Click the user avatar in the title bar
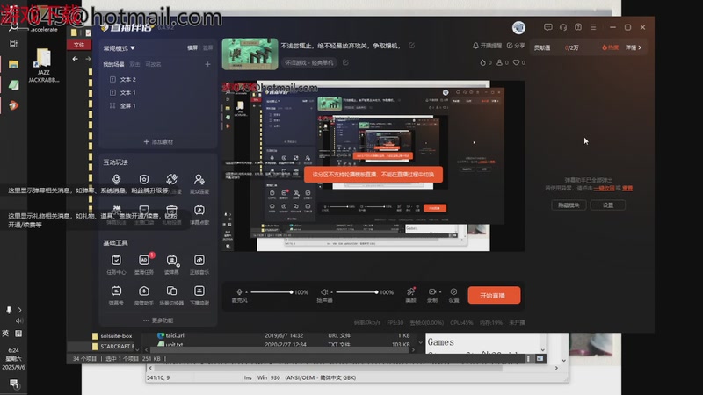This screenshot has width=703, height=395. (x=518, y=28)
